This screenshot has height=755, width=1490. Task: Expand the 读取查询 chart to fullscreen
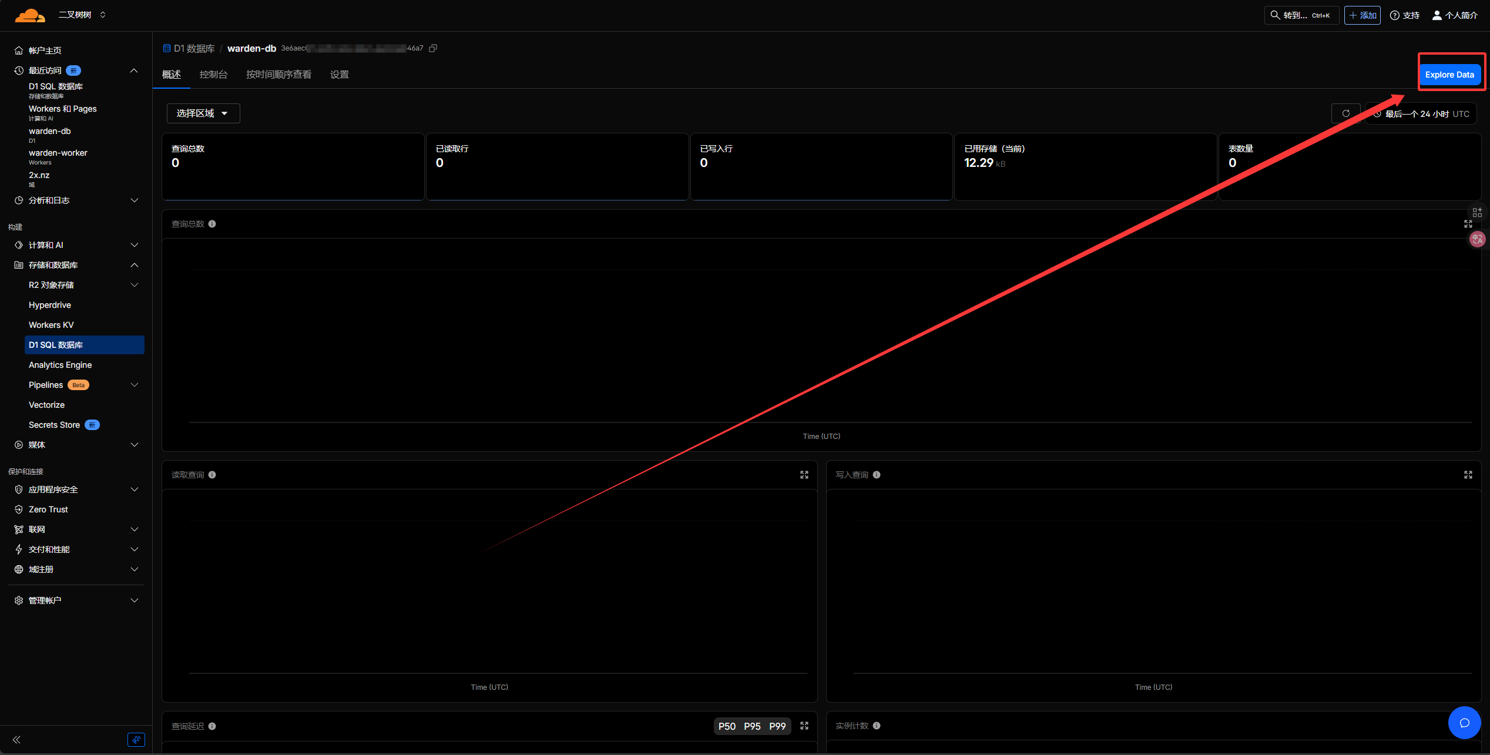(804, 475)
